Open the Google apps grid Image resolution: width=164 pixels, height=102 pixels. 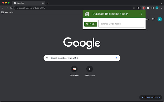click(153, 19)
